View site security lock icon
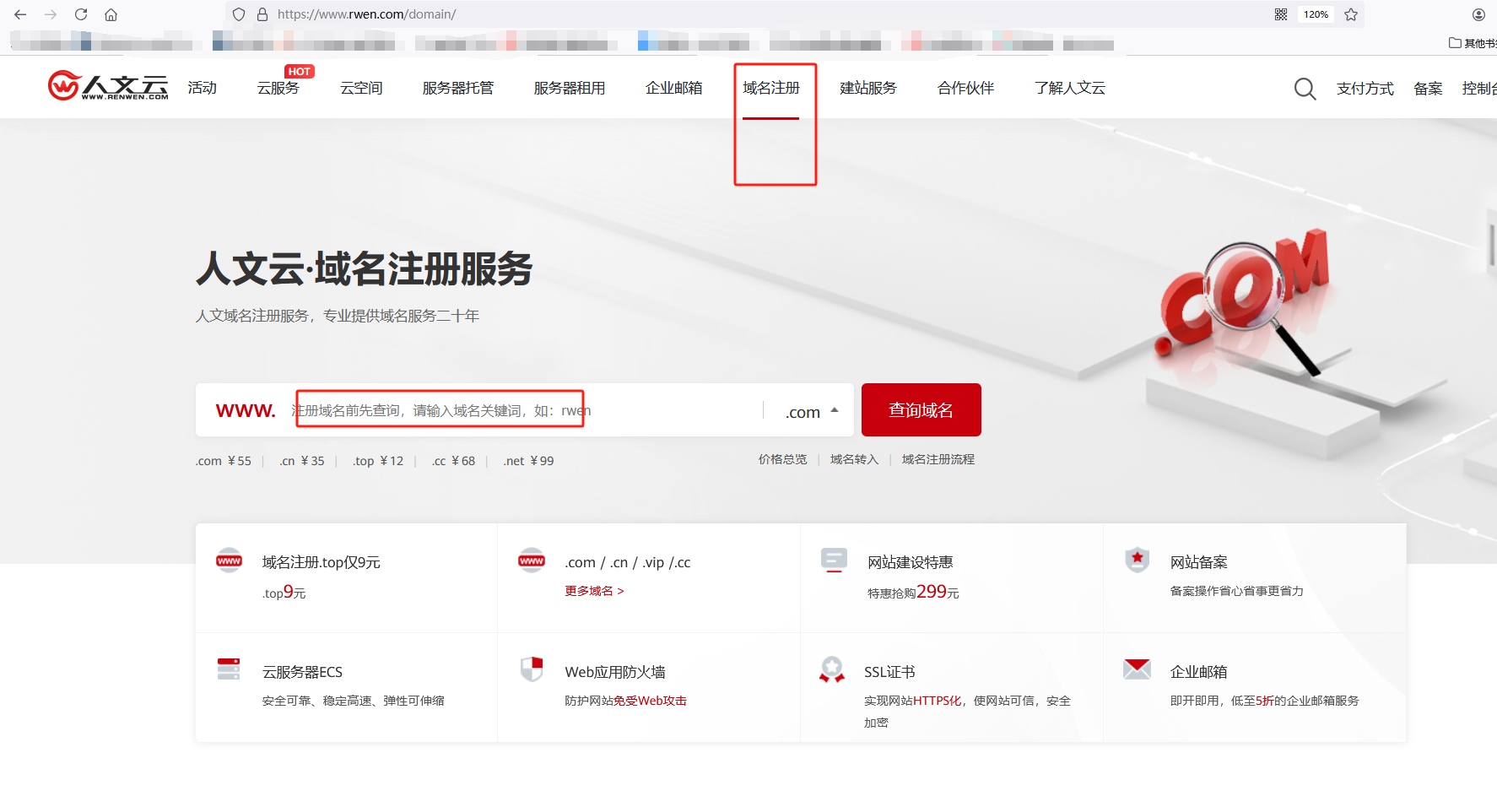The width and height of the screenshot is (1497, 807). pos(262,14)
